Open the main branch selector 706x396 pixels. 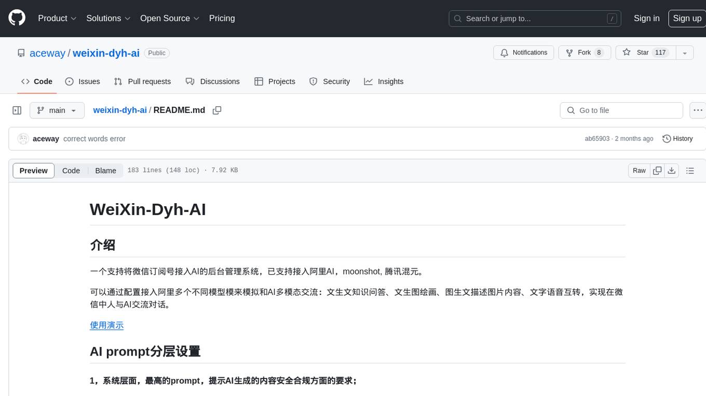point(57,110)
